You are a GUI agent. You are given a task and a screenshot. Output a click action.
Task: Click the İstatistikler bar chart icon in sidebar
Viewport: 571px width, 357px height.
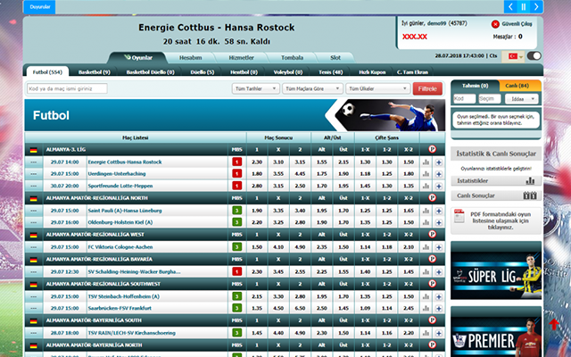pos(530,180)
